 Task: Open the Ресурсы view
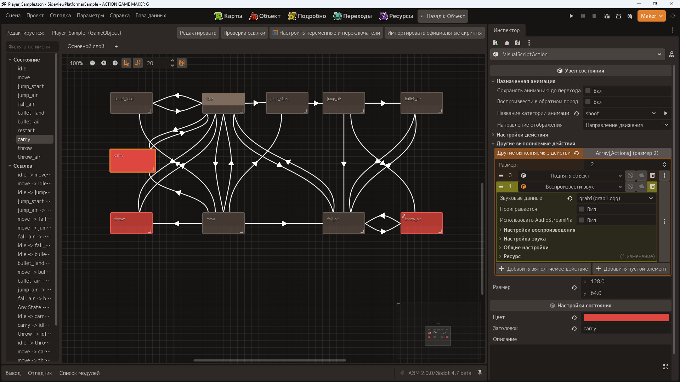[x=396, y=16]
